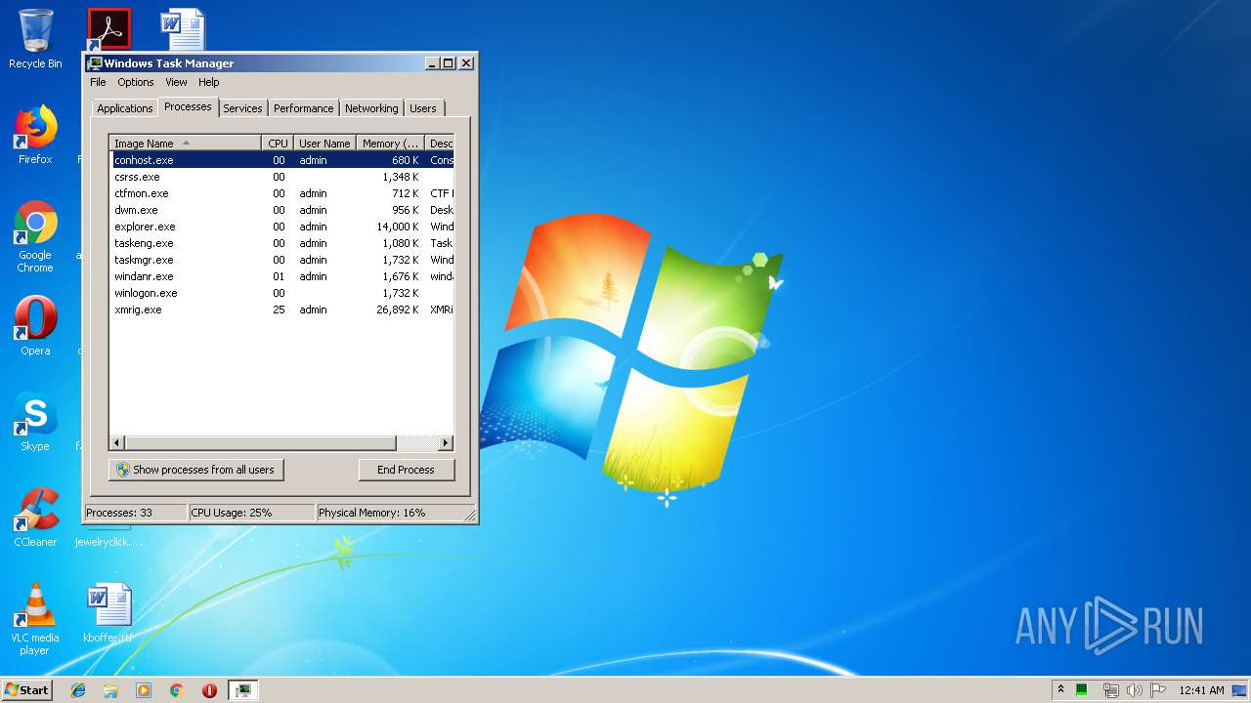1251x703 pixels.
Task: Switch to the Networking tab
Action: pyautogui.click(x=371, y=108)
